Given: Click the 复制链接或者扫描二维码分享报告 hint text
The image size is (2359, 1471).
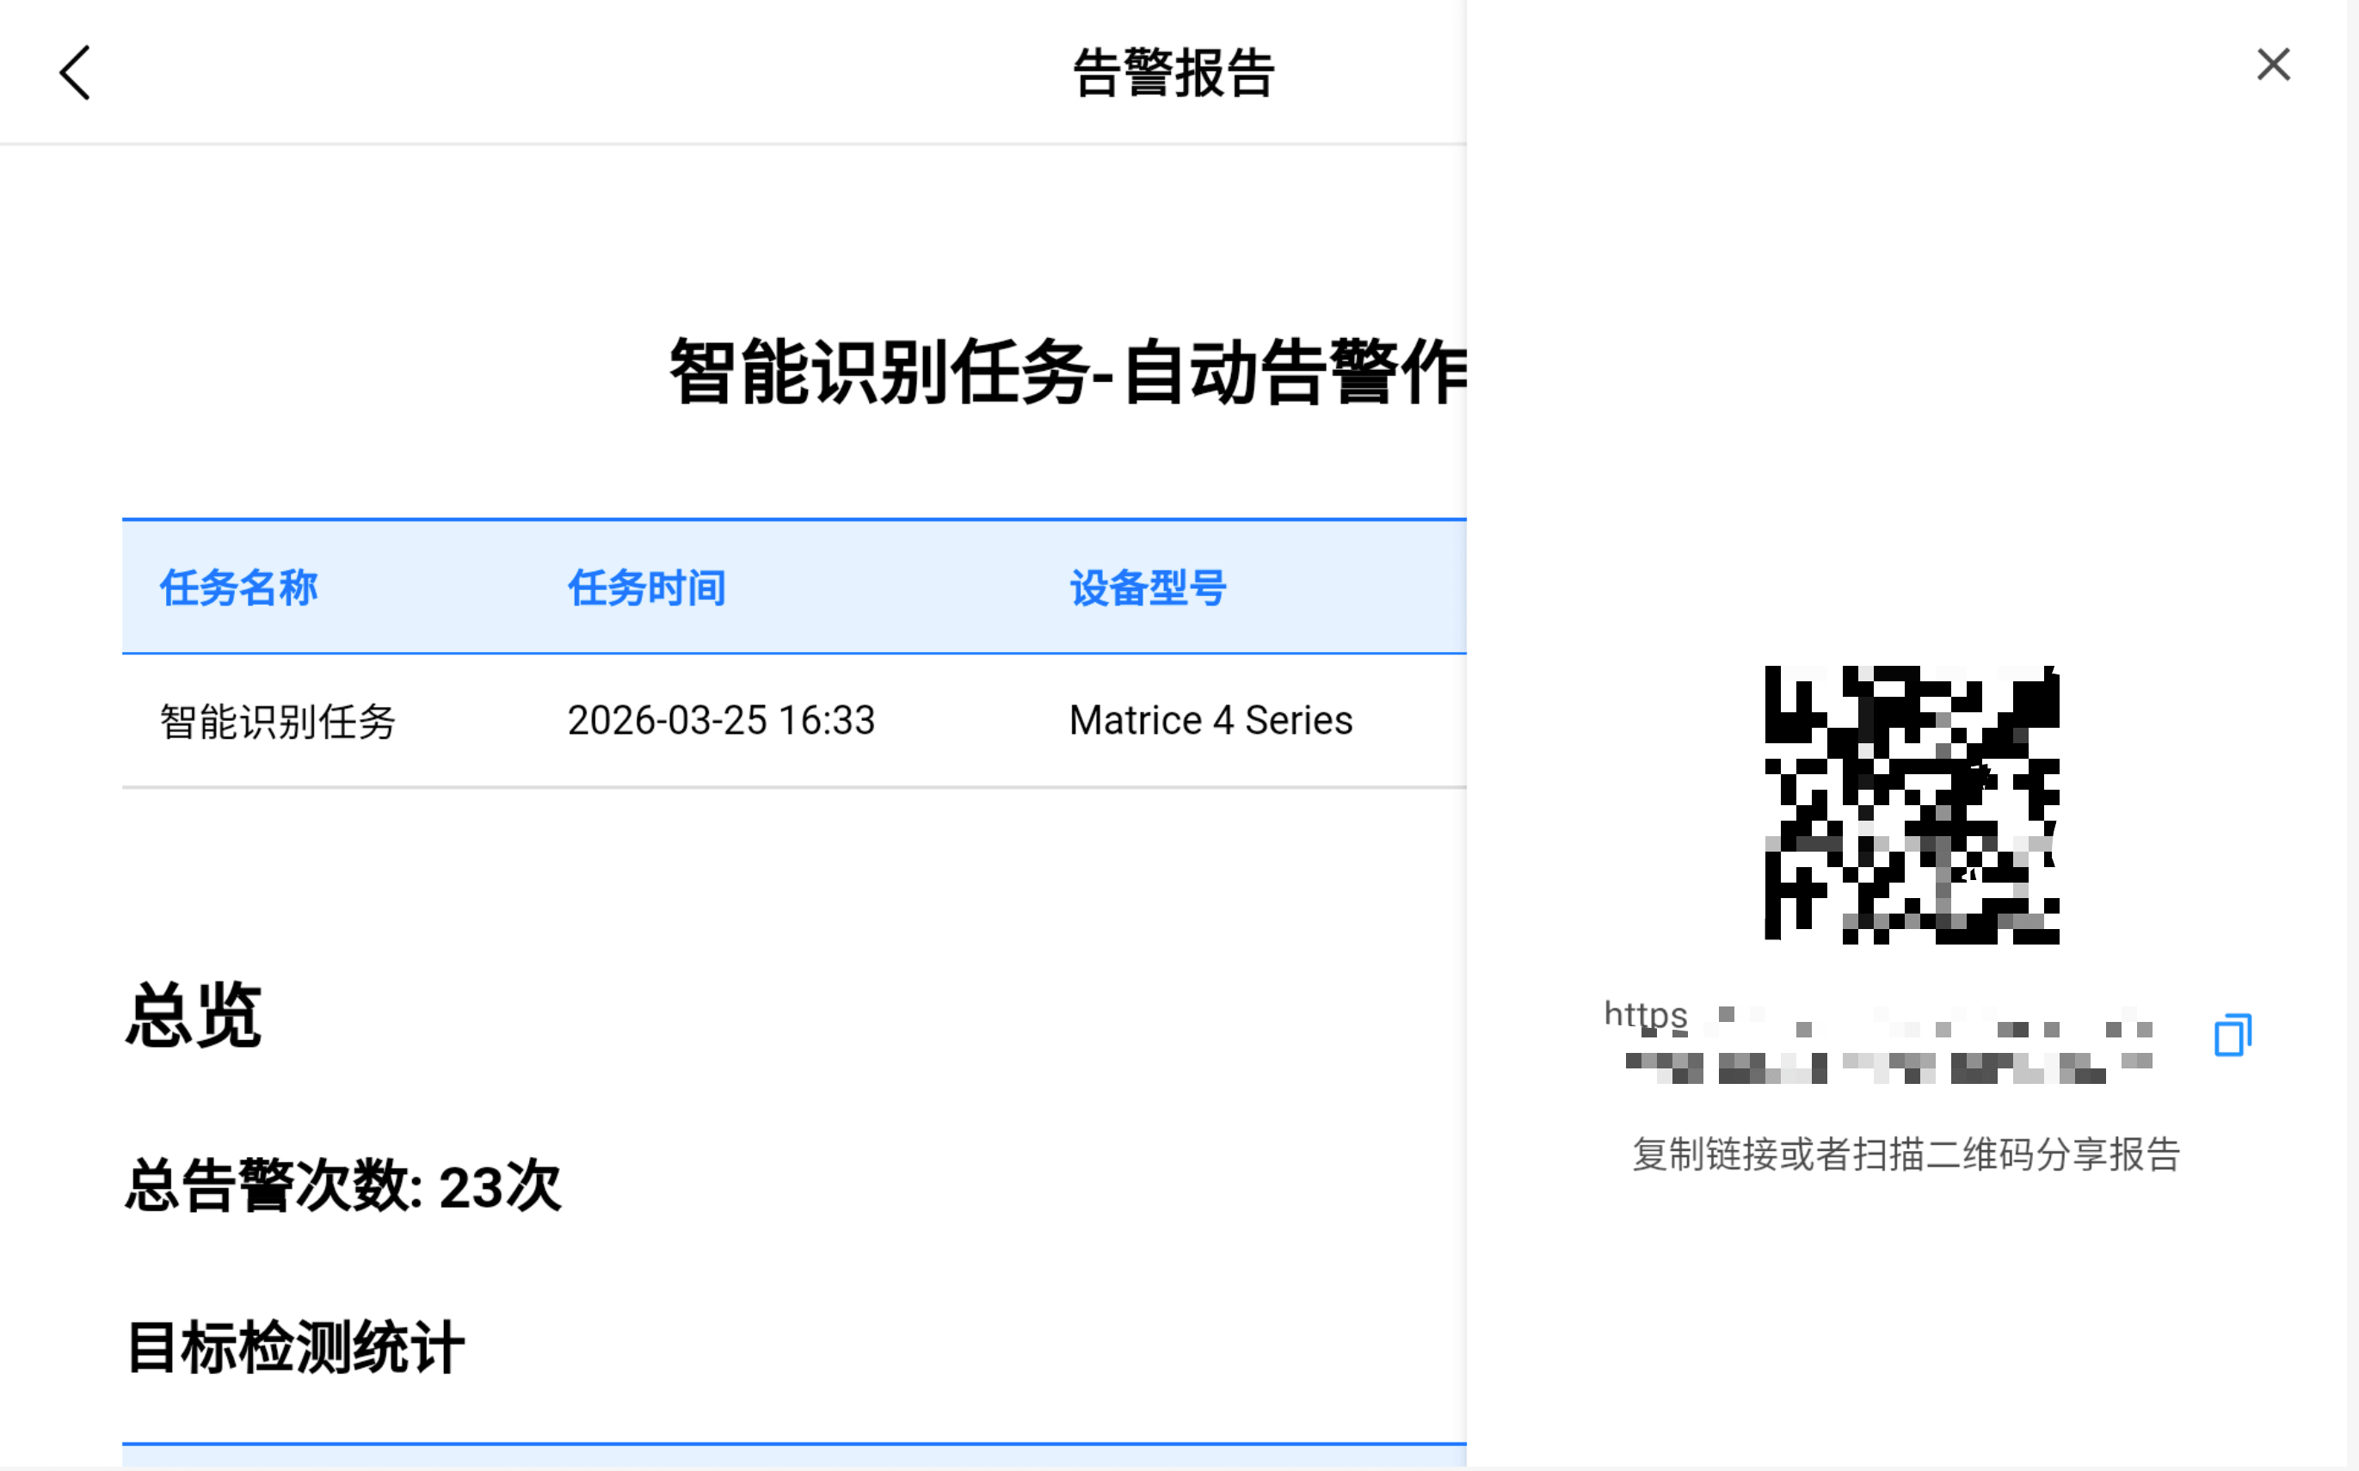Looking at the screenshot, I should pyautogui.click(x=1906, y=1154).
